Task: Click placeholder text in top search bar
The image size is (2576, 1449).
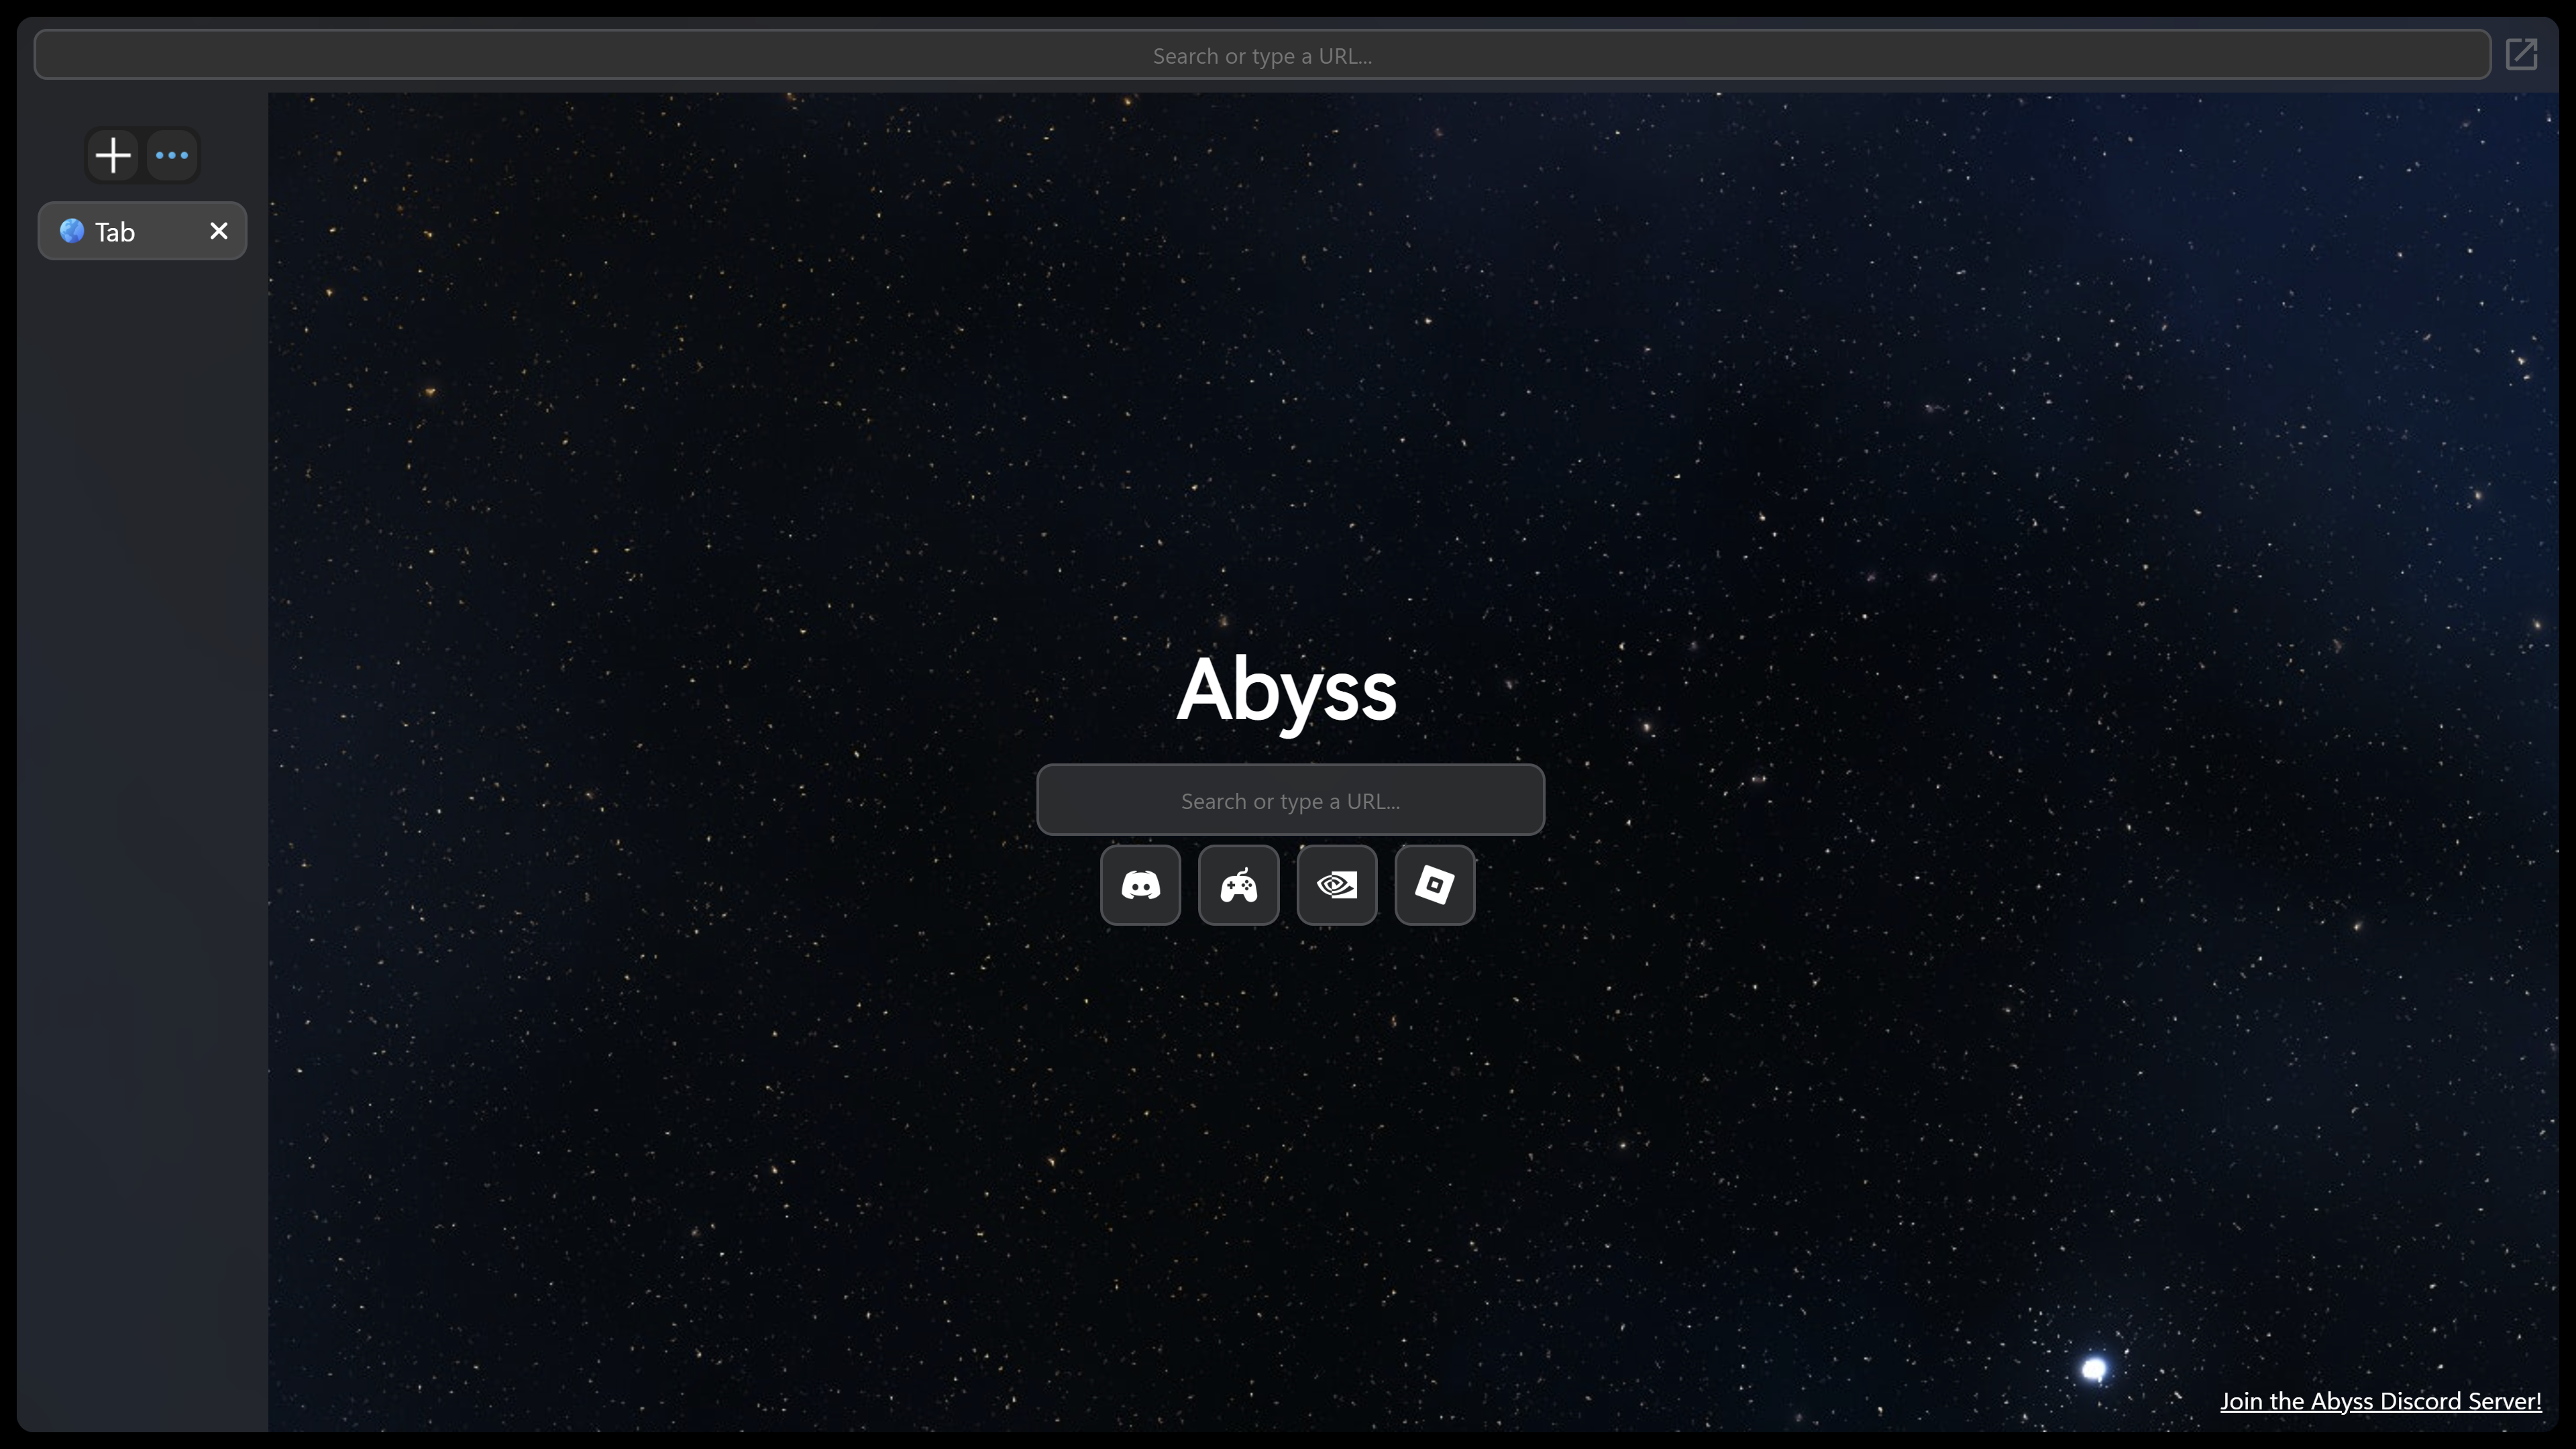Action: point(1262,56)
